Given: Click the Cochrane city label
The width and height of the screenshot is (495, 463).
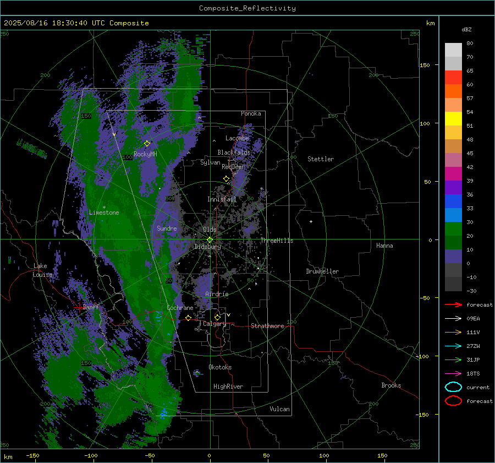Looking at the screenshot, I should [180, 308].
